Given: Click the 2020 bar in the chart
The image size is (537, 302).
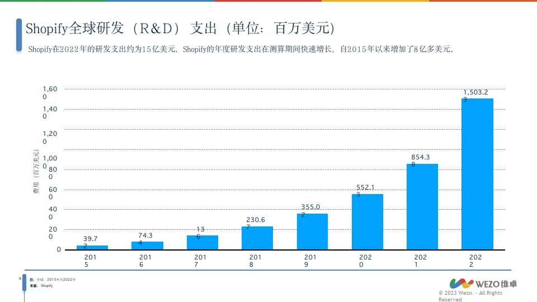Looking at the screenshot, I should 368,222.
